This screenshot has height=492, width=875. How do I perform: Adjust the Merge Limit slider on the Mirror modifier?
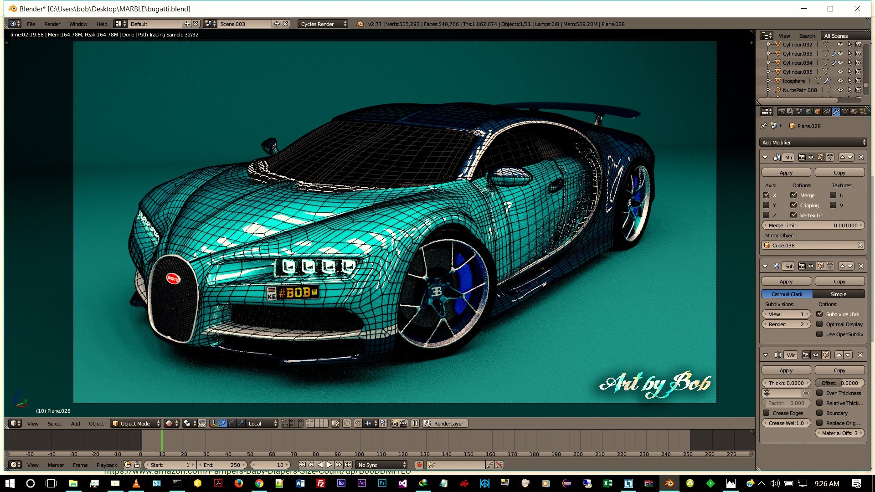tap(813, 225)
